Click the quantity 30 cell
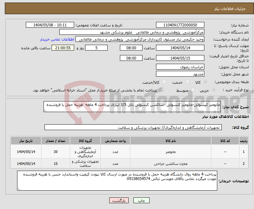The width and height of the screenshot is (254, 209). pyautogui.click(x=55, y=152)
